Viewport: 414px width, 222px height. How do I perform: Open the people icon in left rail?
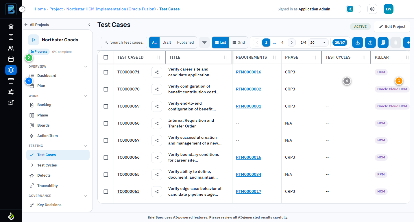[11, 48]
